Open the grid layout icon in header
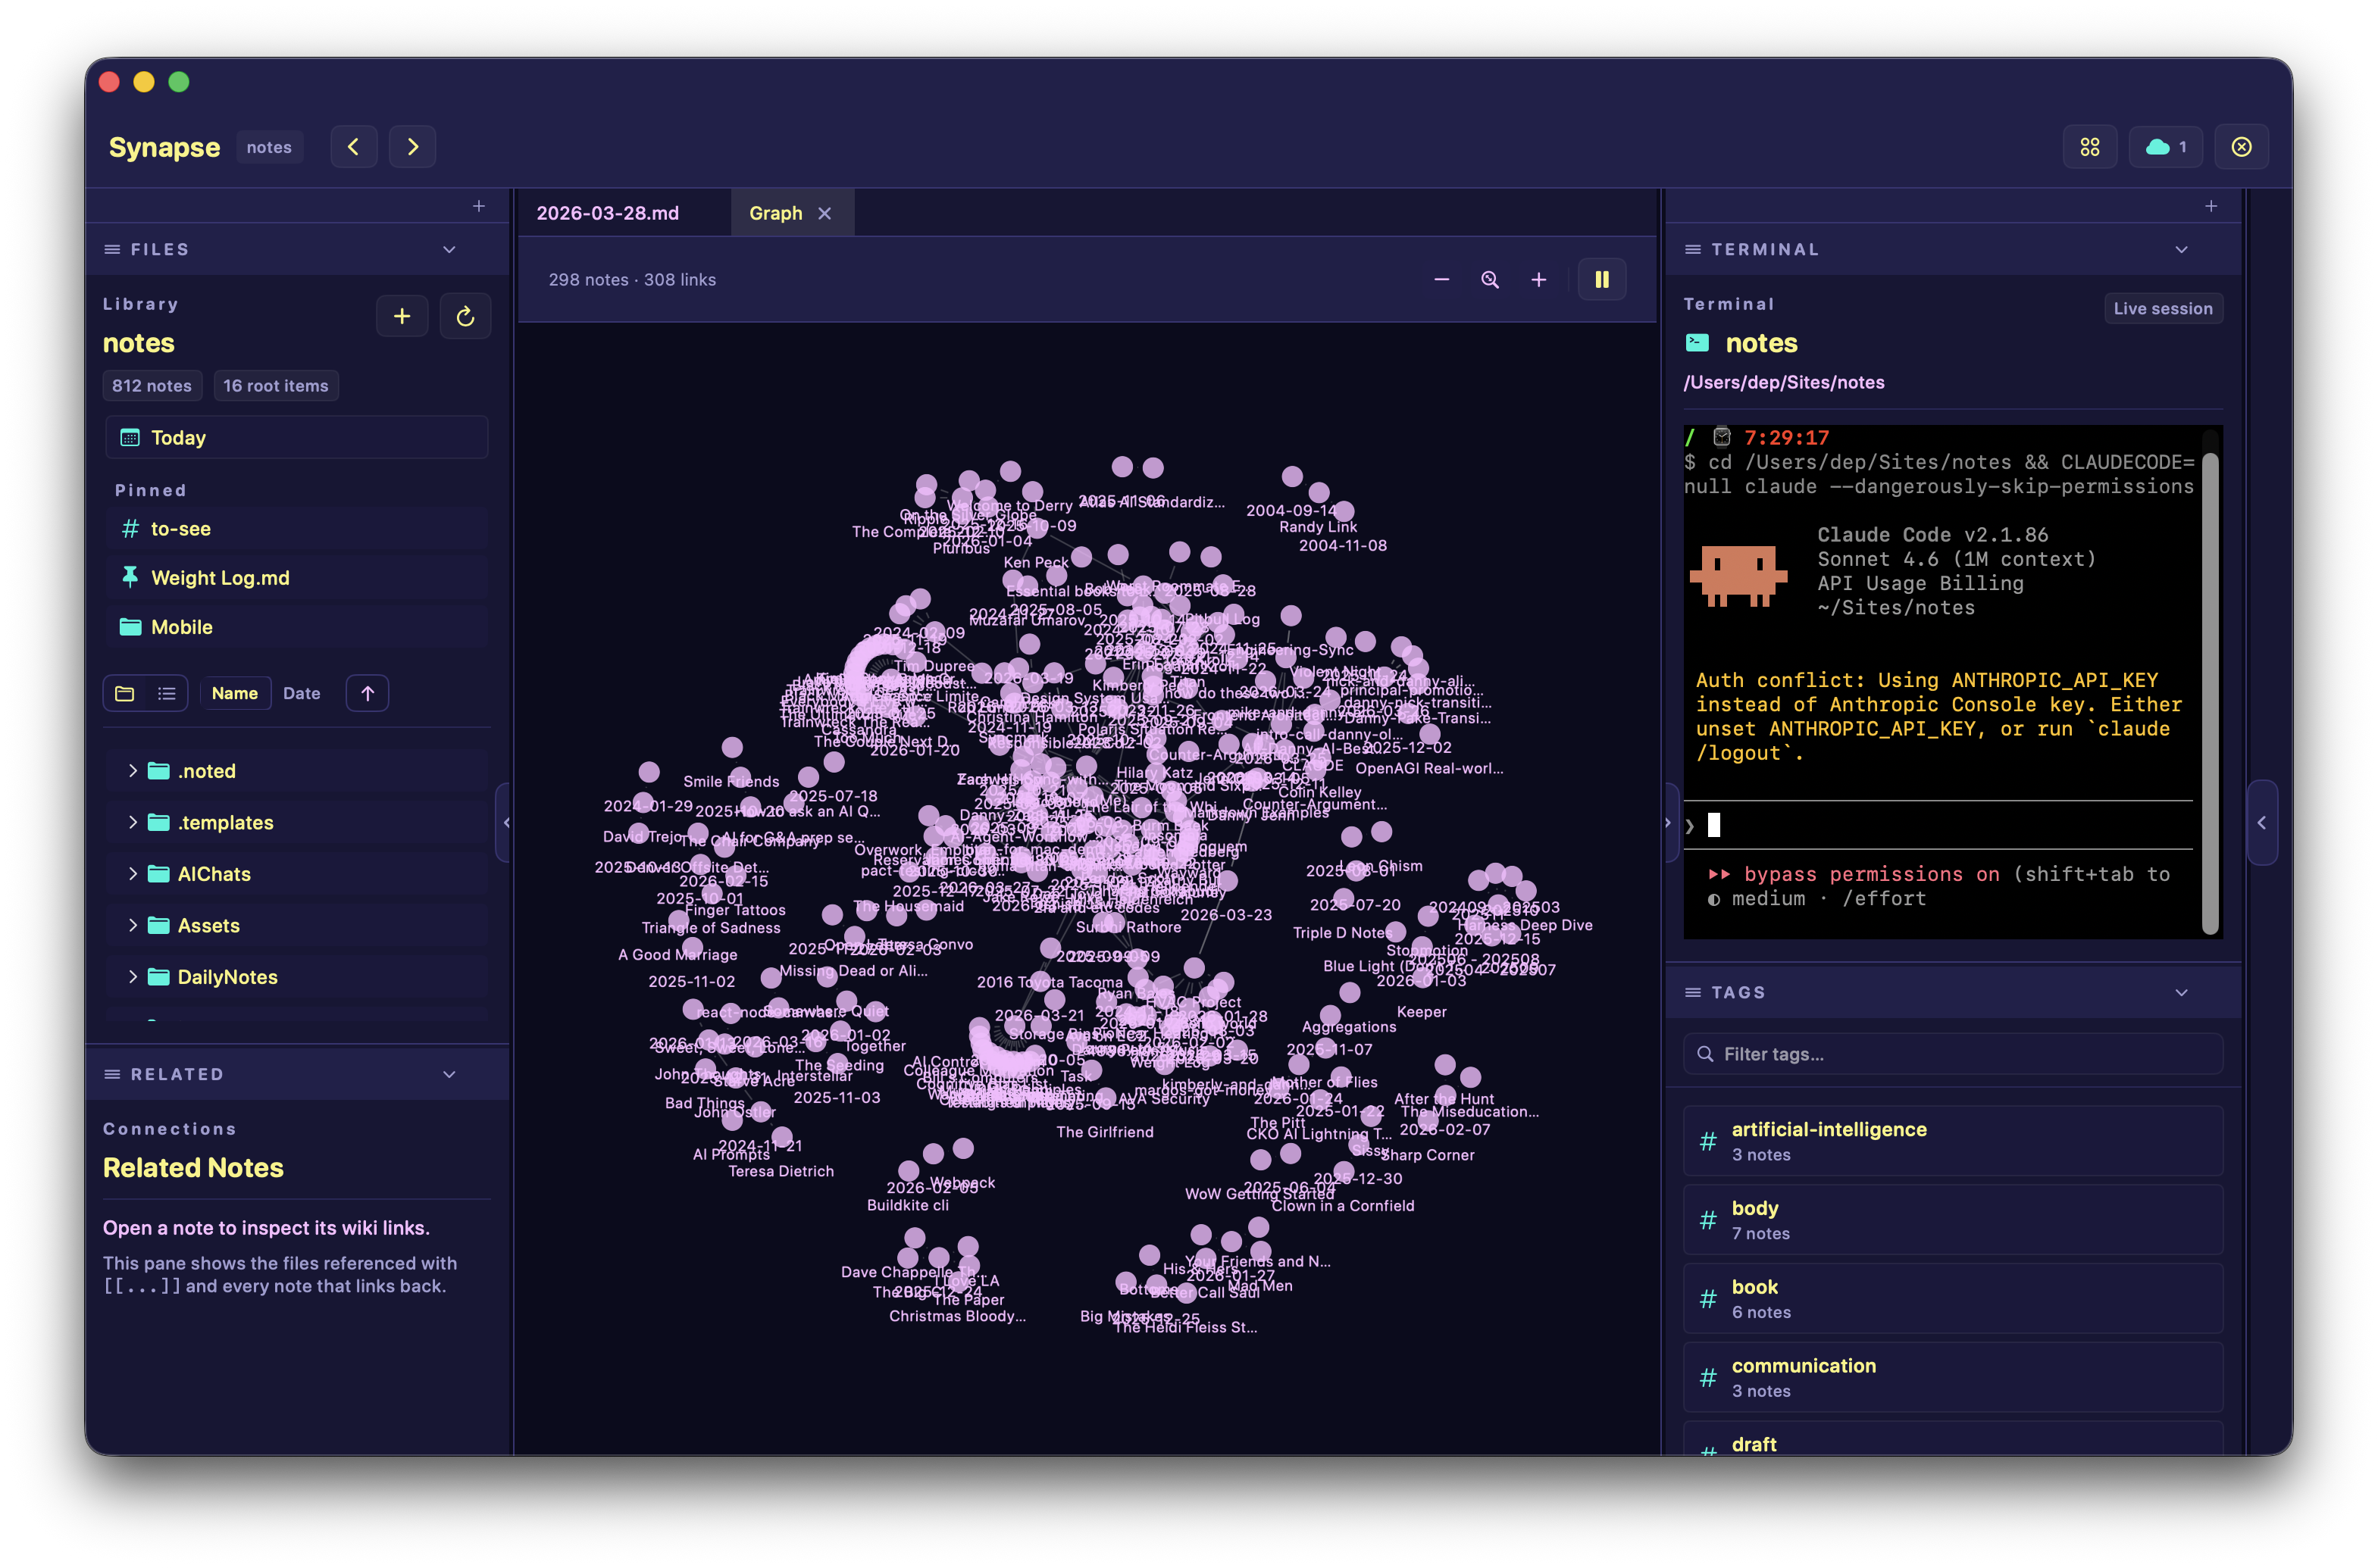2378x1568 pixels. (x=2090, y=147)
